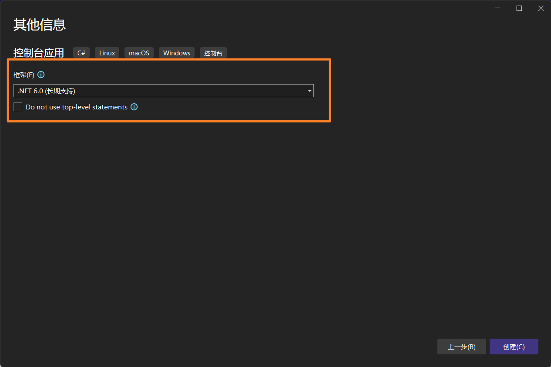This screenshot has width=551, height=367.
Task: Click the 框架(F) field label
Action: [24, 75]
